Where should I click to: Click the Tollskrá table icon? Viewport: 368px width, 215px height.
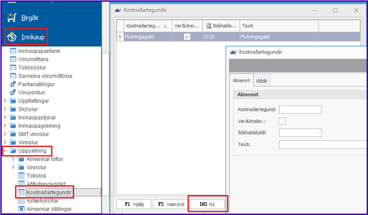pyautogui.click(x=21, y=176)
